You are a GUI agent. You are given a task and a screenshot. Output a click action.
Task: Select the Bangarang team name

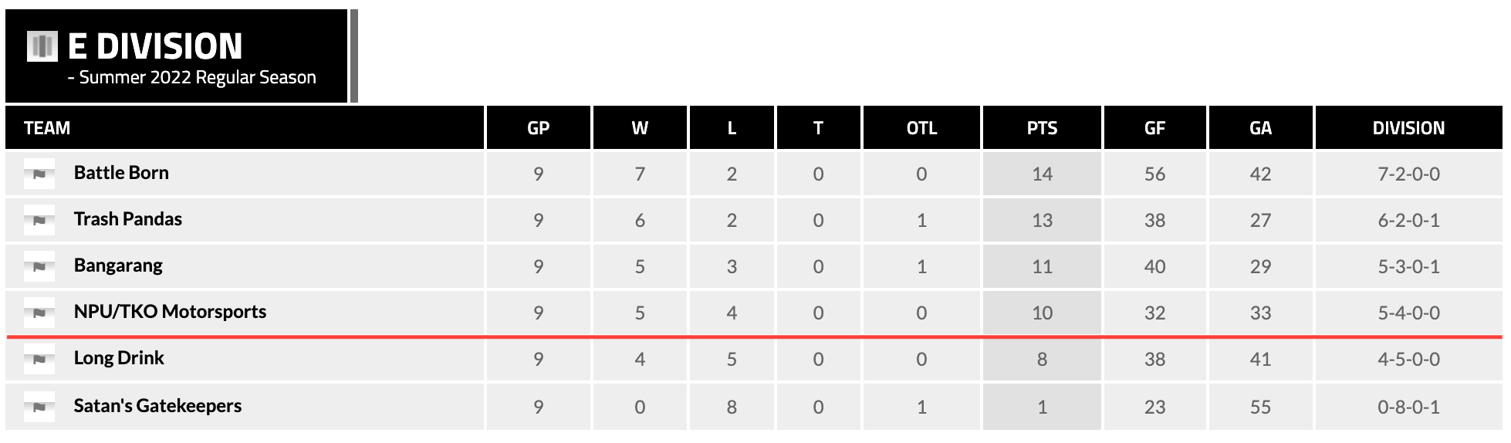tap(118, 265)
